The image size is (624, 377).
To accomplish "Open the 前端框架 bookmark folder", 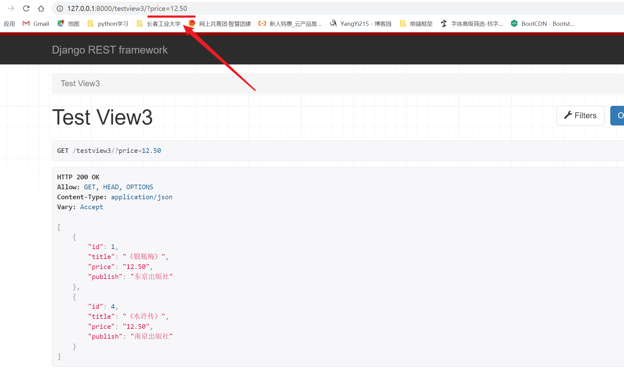I will tap(416, 24).
